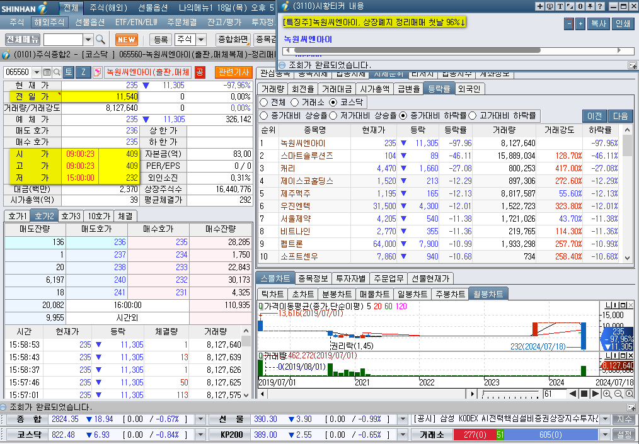The image size is (639, 444).
Task: Click the horizontal scrollbar in ticker news window
Action: coord(458,50)
